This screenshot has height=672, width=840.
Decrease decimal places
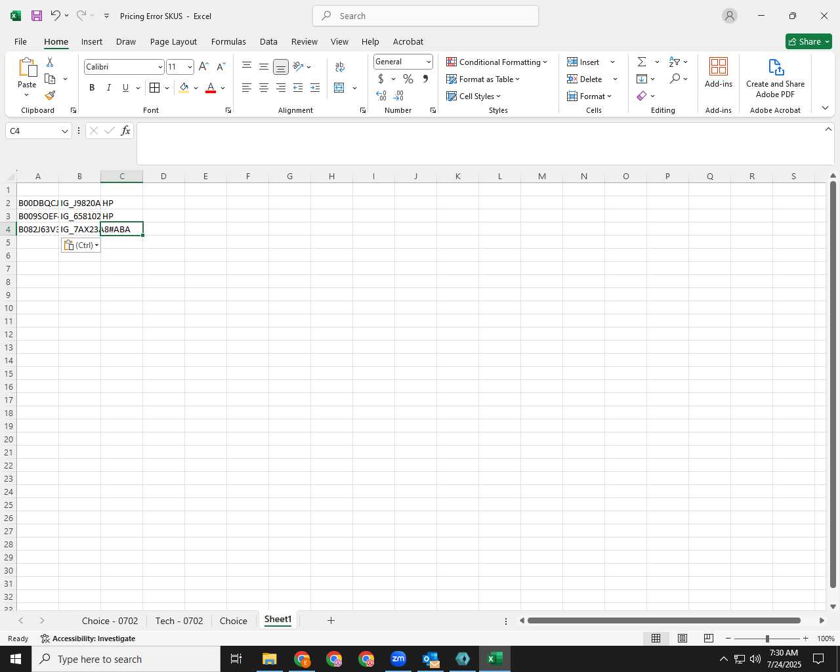(398, 96)
